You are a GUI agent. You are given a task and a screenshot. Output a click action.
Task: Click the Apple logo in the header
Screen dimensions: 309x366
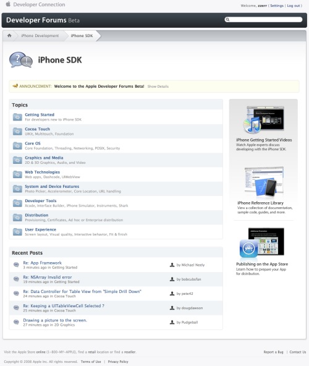click(x=8, y=4)
